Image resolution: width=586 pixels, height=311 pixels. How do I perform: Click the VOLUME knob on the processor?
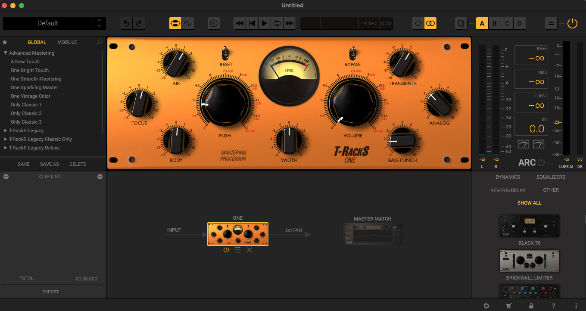click(353, 103)
